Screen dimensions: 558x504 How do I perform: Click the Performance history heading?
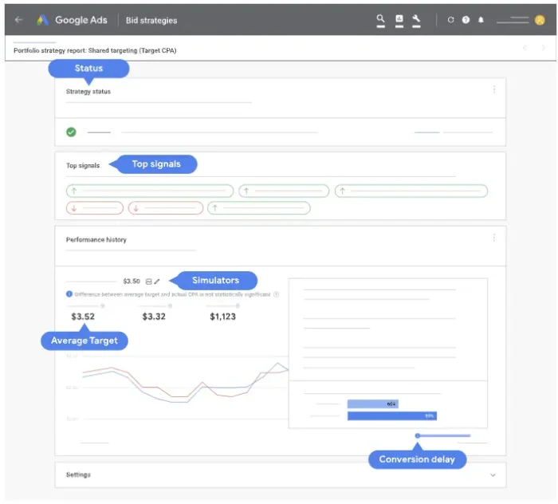coord(96,239)
